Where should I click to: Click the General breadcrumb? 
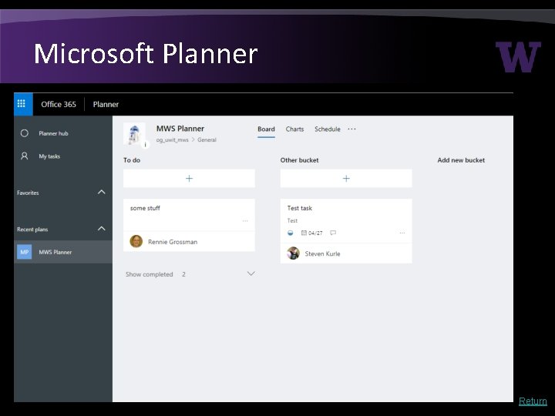tap(207, 140)
